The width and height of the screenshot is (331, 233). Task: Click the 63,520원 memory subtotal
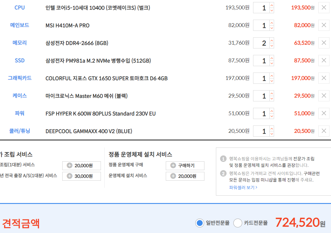[304, 43]
